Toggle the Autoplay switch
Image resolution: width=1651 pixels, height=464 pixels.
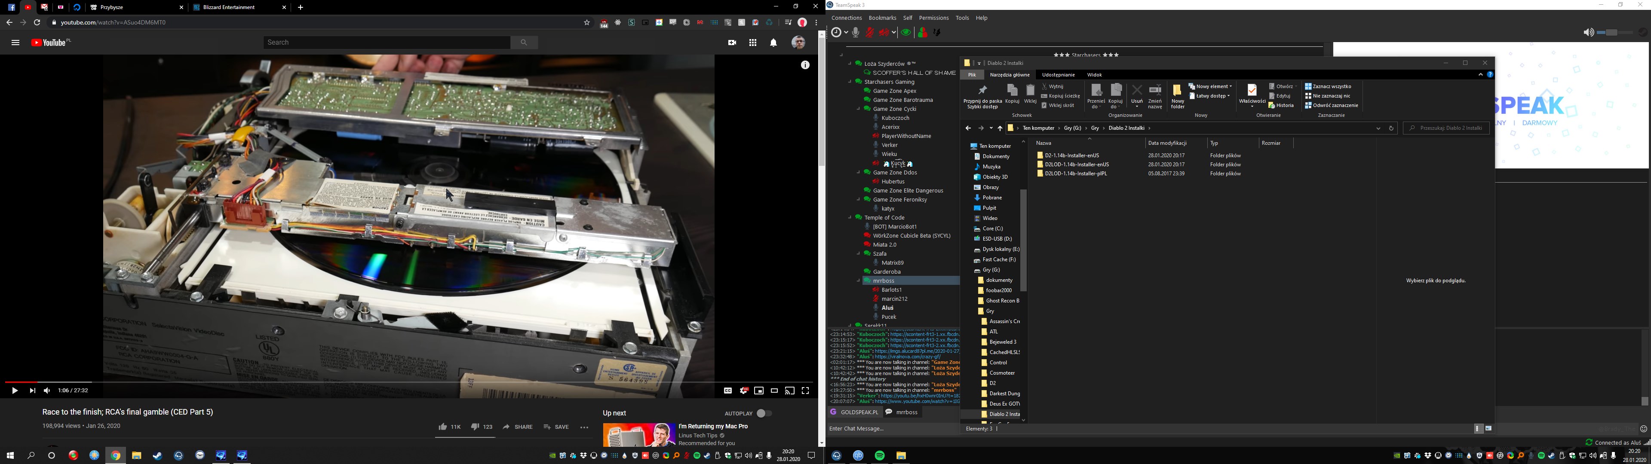click(x=764, y=413)
